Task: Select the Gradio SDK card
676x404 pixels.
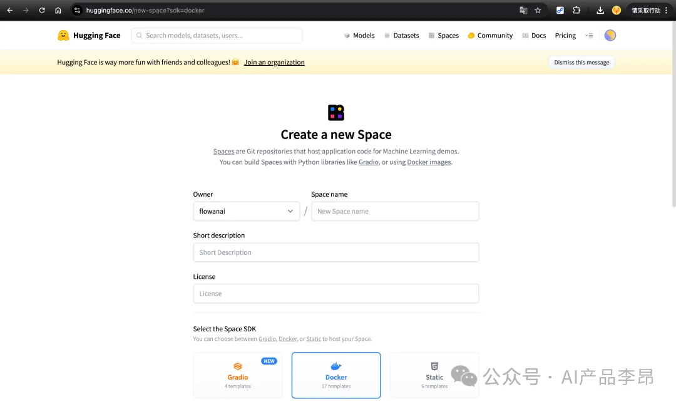Action: click(x=238, y=375)
